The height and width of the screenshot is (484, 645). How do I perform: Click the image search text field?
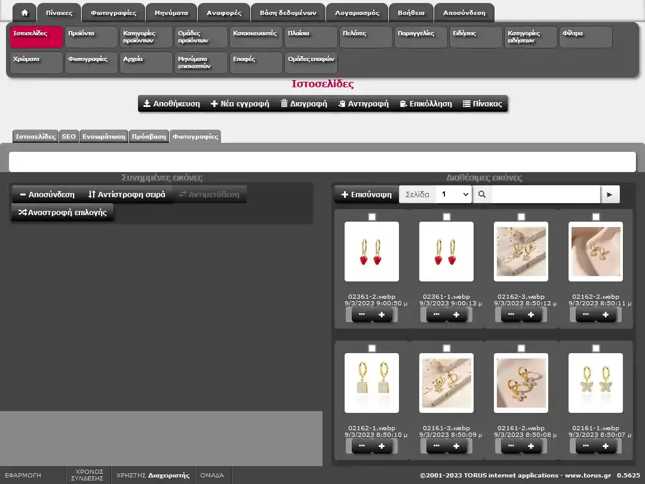tap(545, 194)
